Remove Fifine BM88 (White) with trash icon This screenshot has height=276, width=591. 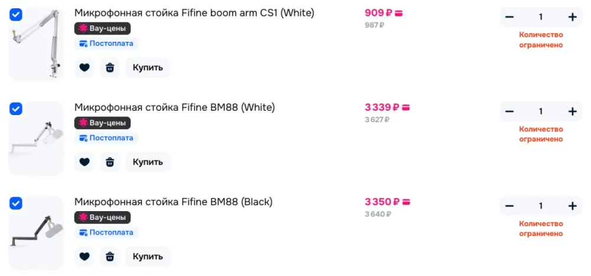tap(110, 162)
